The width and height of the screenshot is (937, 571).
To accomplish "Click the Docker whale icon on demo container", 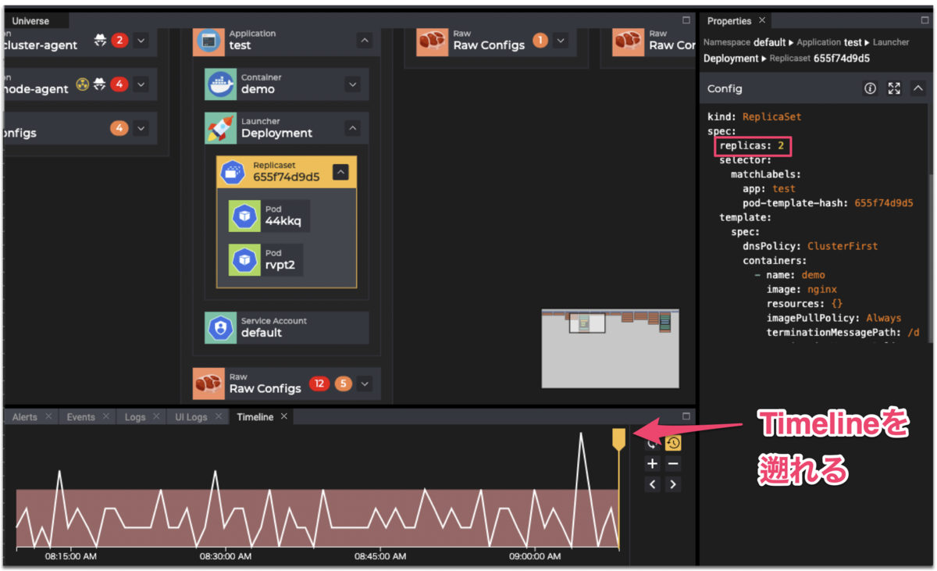I will 220,84.
